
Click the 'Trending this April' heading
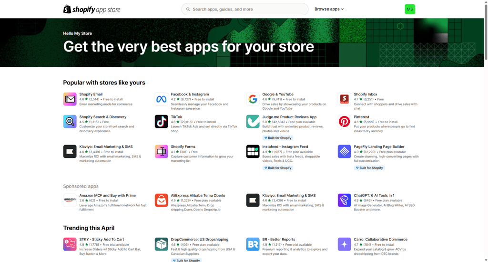pyautogui.click(x=89, y=228)
